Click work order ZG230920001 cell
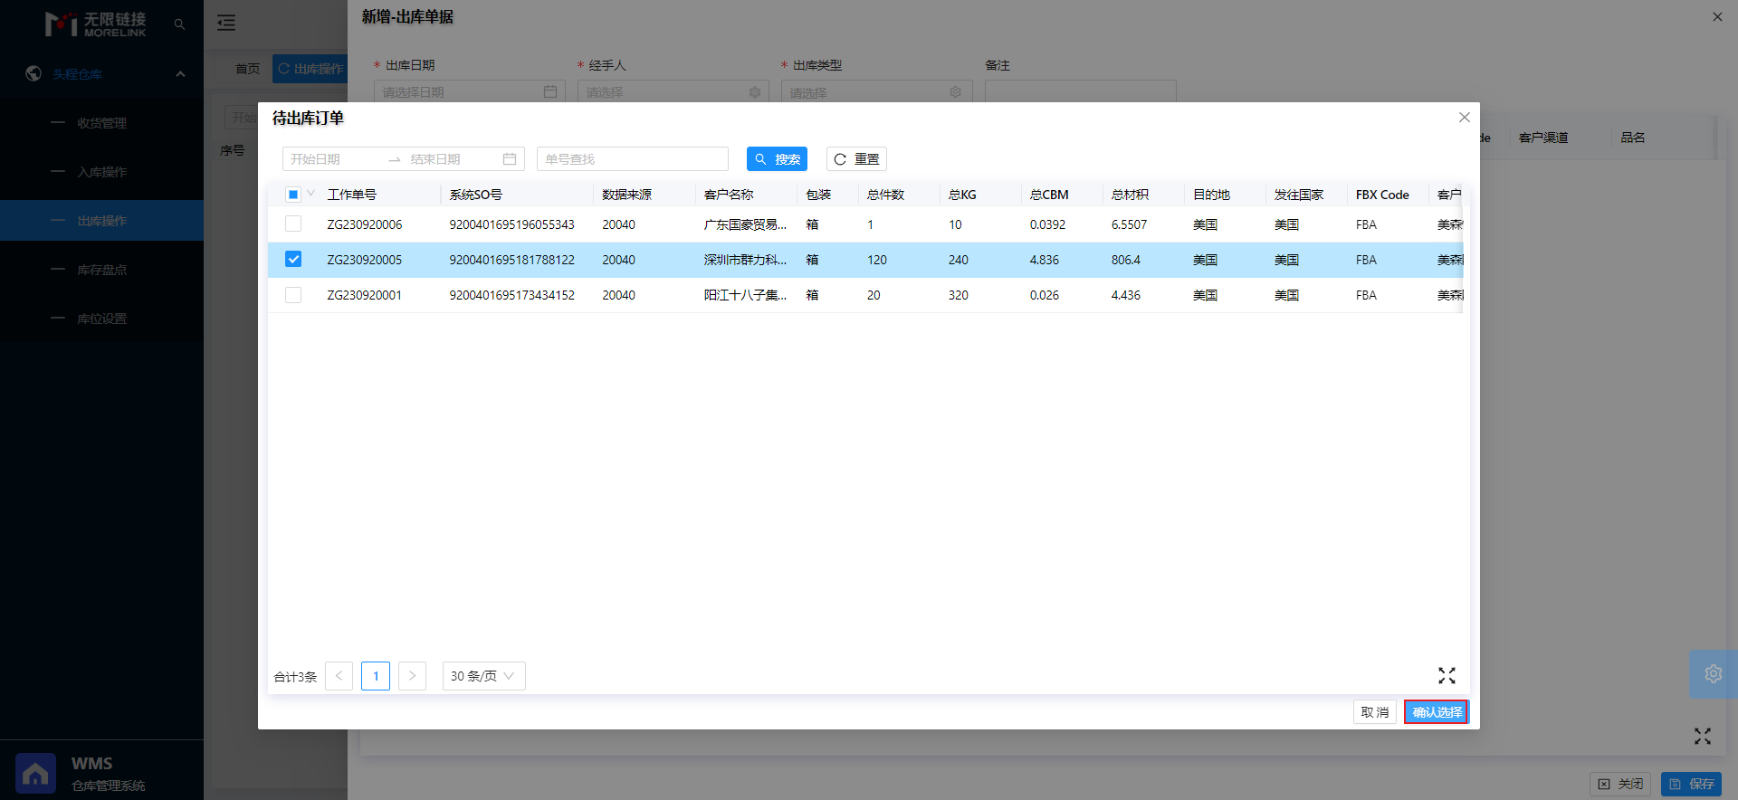The height and width of the screenshot is (800, 1738). point(364,295)
